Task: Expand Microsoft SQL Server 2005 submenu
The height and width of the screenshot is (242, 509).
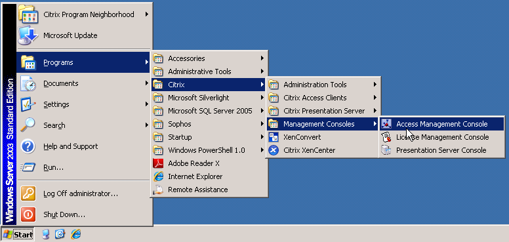Action: pos(209,111)
